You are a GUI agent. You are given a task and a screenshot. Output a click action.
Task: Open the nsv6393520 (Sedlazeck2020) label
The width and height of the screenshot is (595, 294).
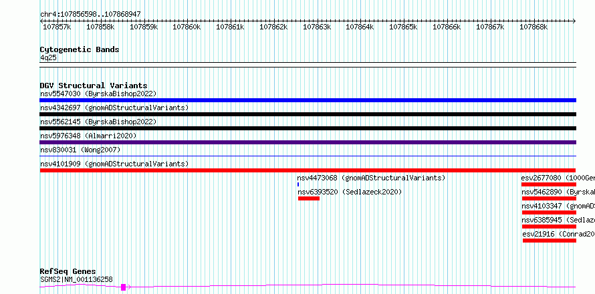click(350, 192)
